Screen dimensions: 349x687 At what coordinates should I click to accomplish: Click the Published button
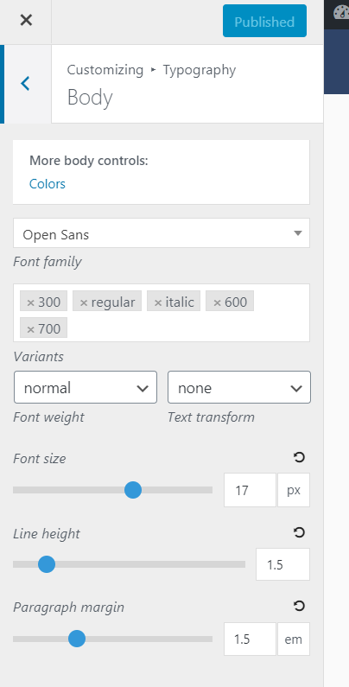pyautogui.click(x=264, y=21)
